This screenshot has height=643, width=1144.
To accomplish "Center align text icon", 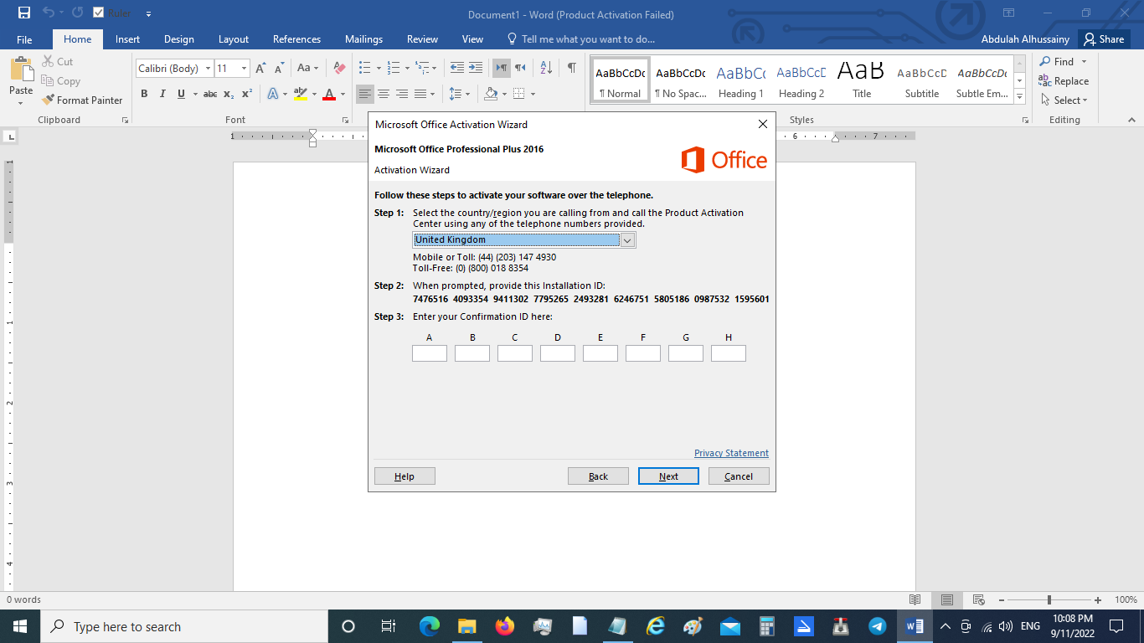I will coord(384,94).
